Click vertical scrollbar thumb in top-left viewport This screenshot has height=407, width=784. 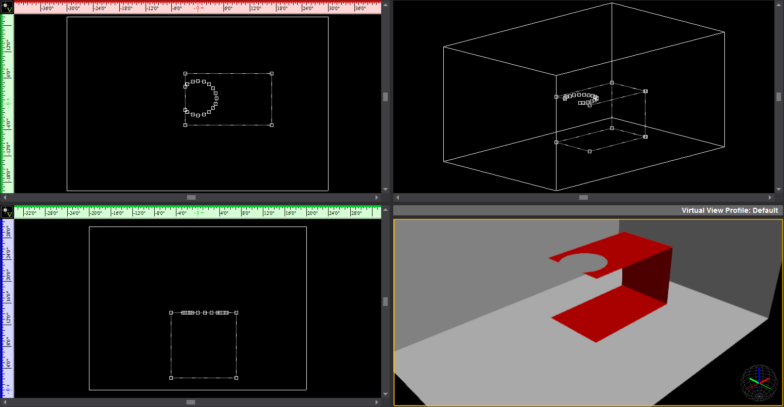386,97
